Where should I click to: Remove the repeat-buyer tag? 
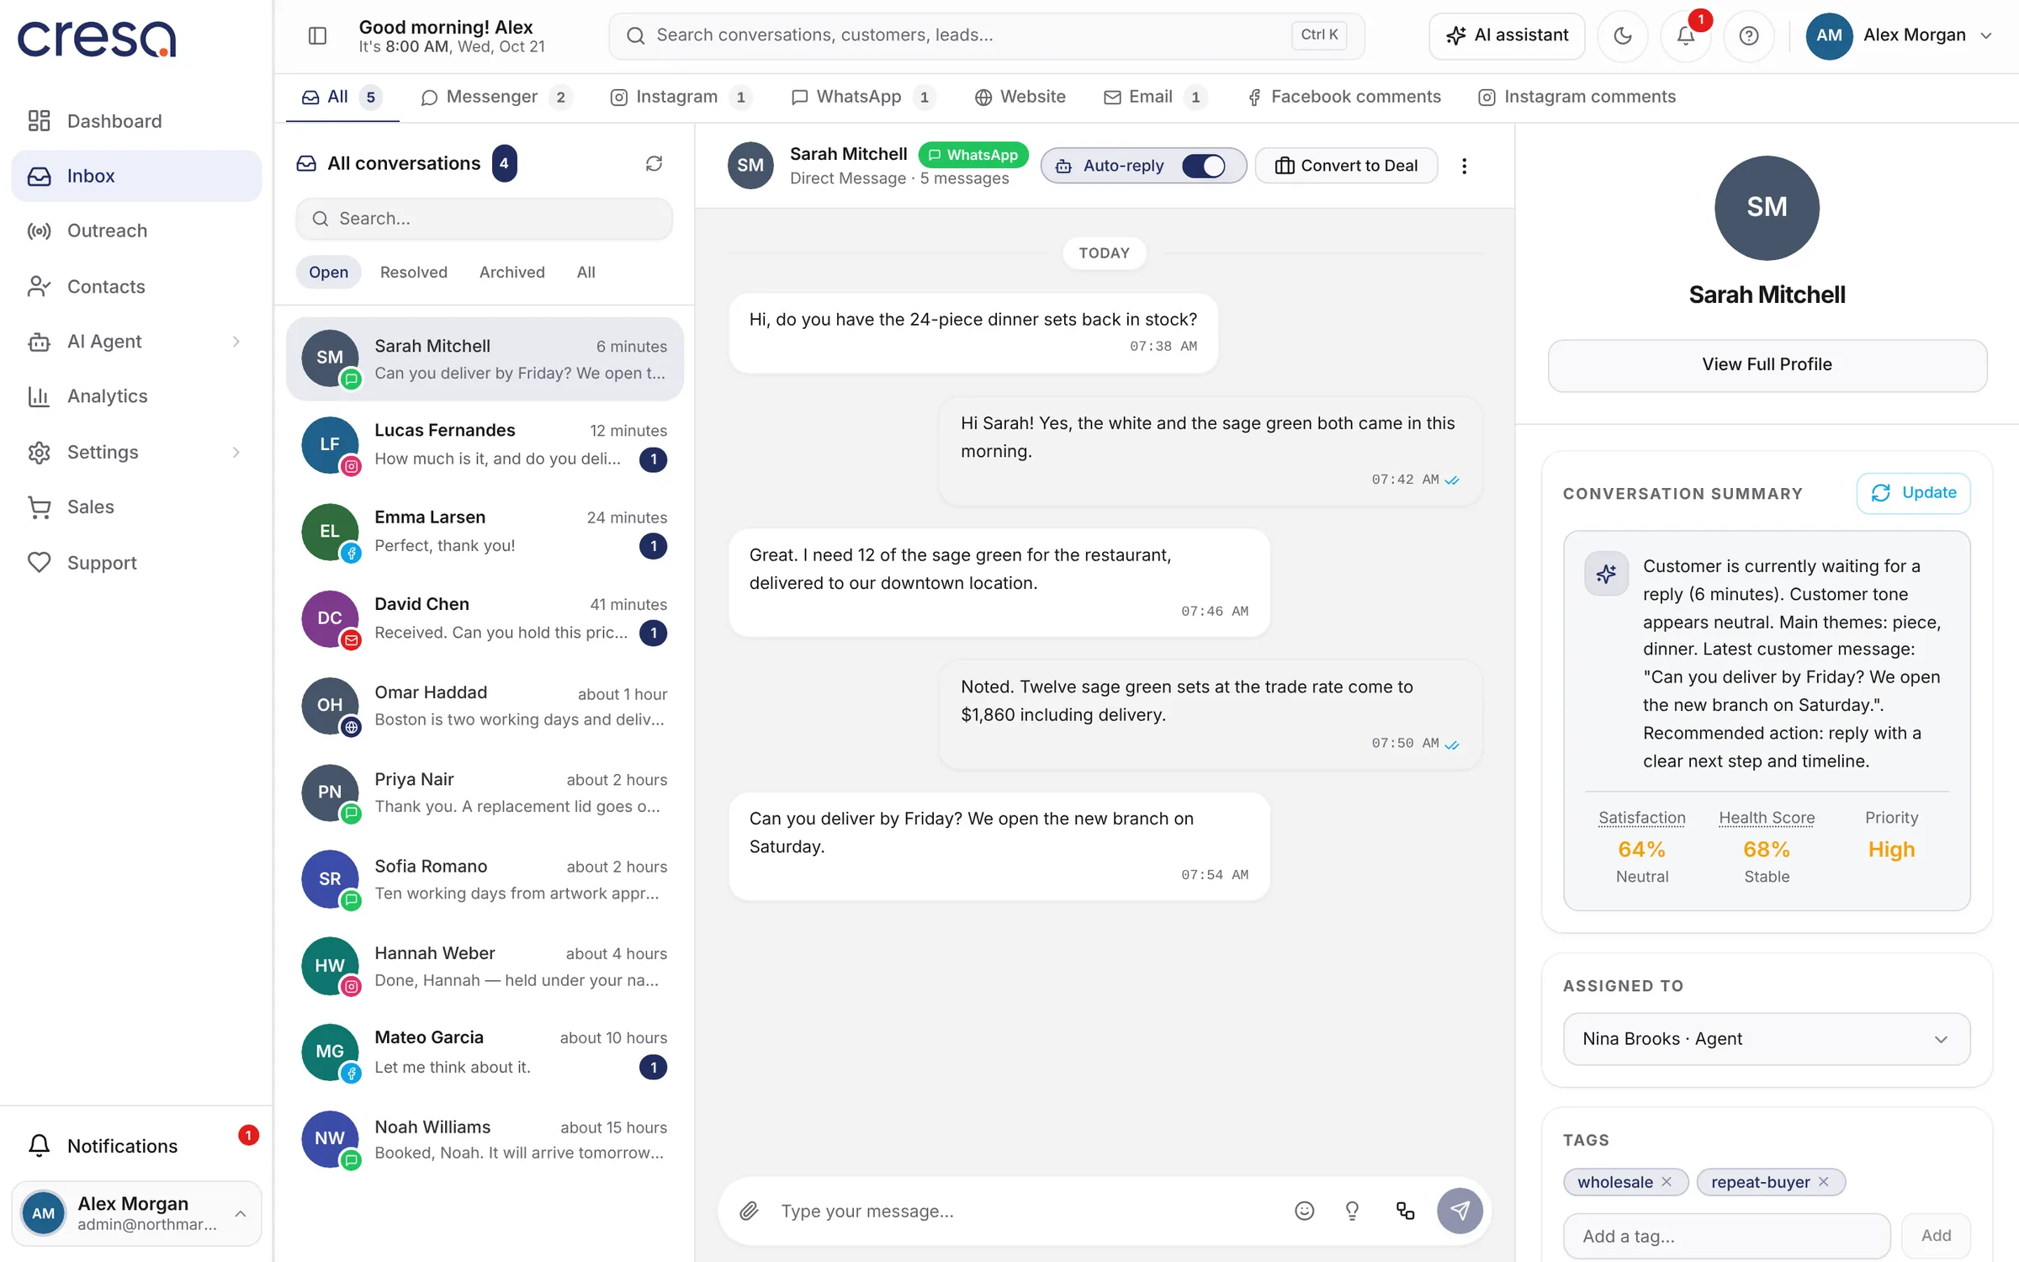[x=1824, y=1182]
